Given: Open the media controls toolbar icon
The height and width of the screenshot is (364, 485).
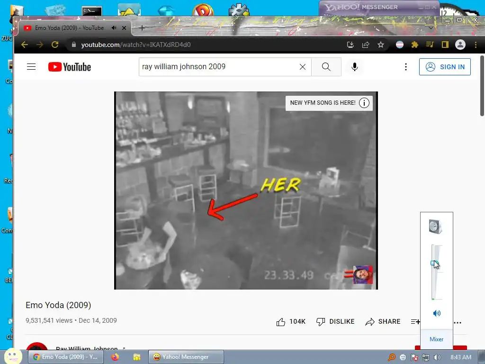Looking at the screenshot, I should pos(430,45).
